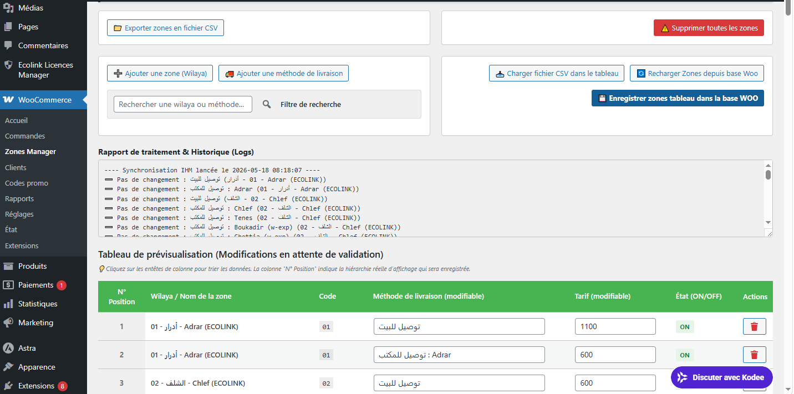Click Exporter zones en fichier CSV
This screenshot has height=394, width=794.
pyautogui.click(x=165, y=28)
